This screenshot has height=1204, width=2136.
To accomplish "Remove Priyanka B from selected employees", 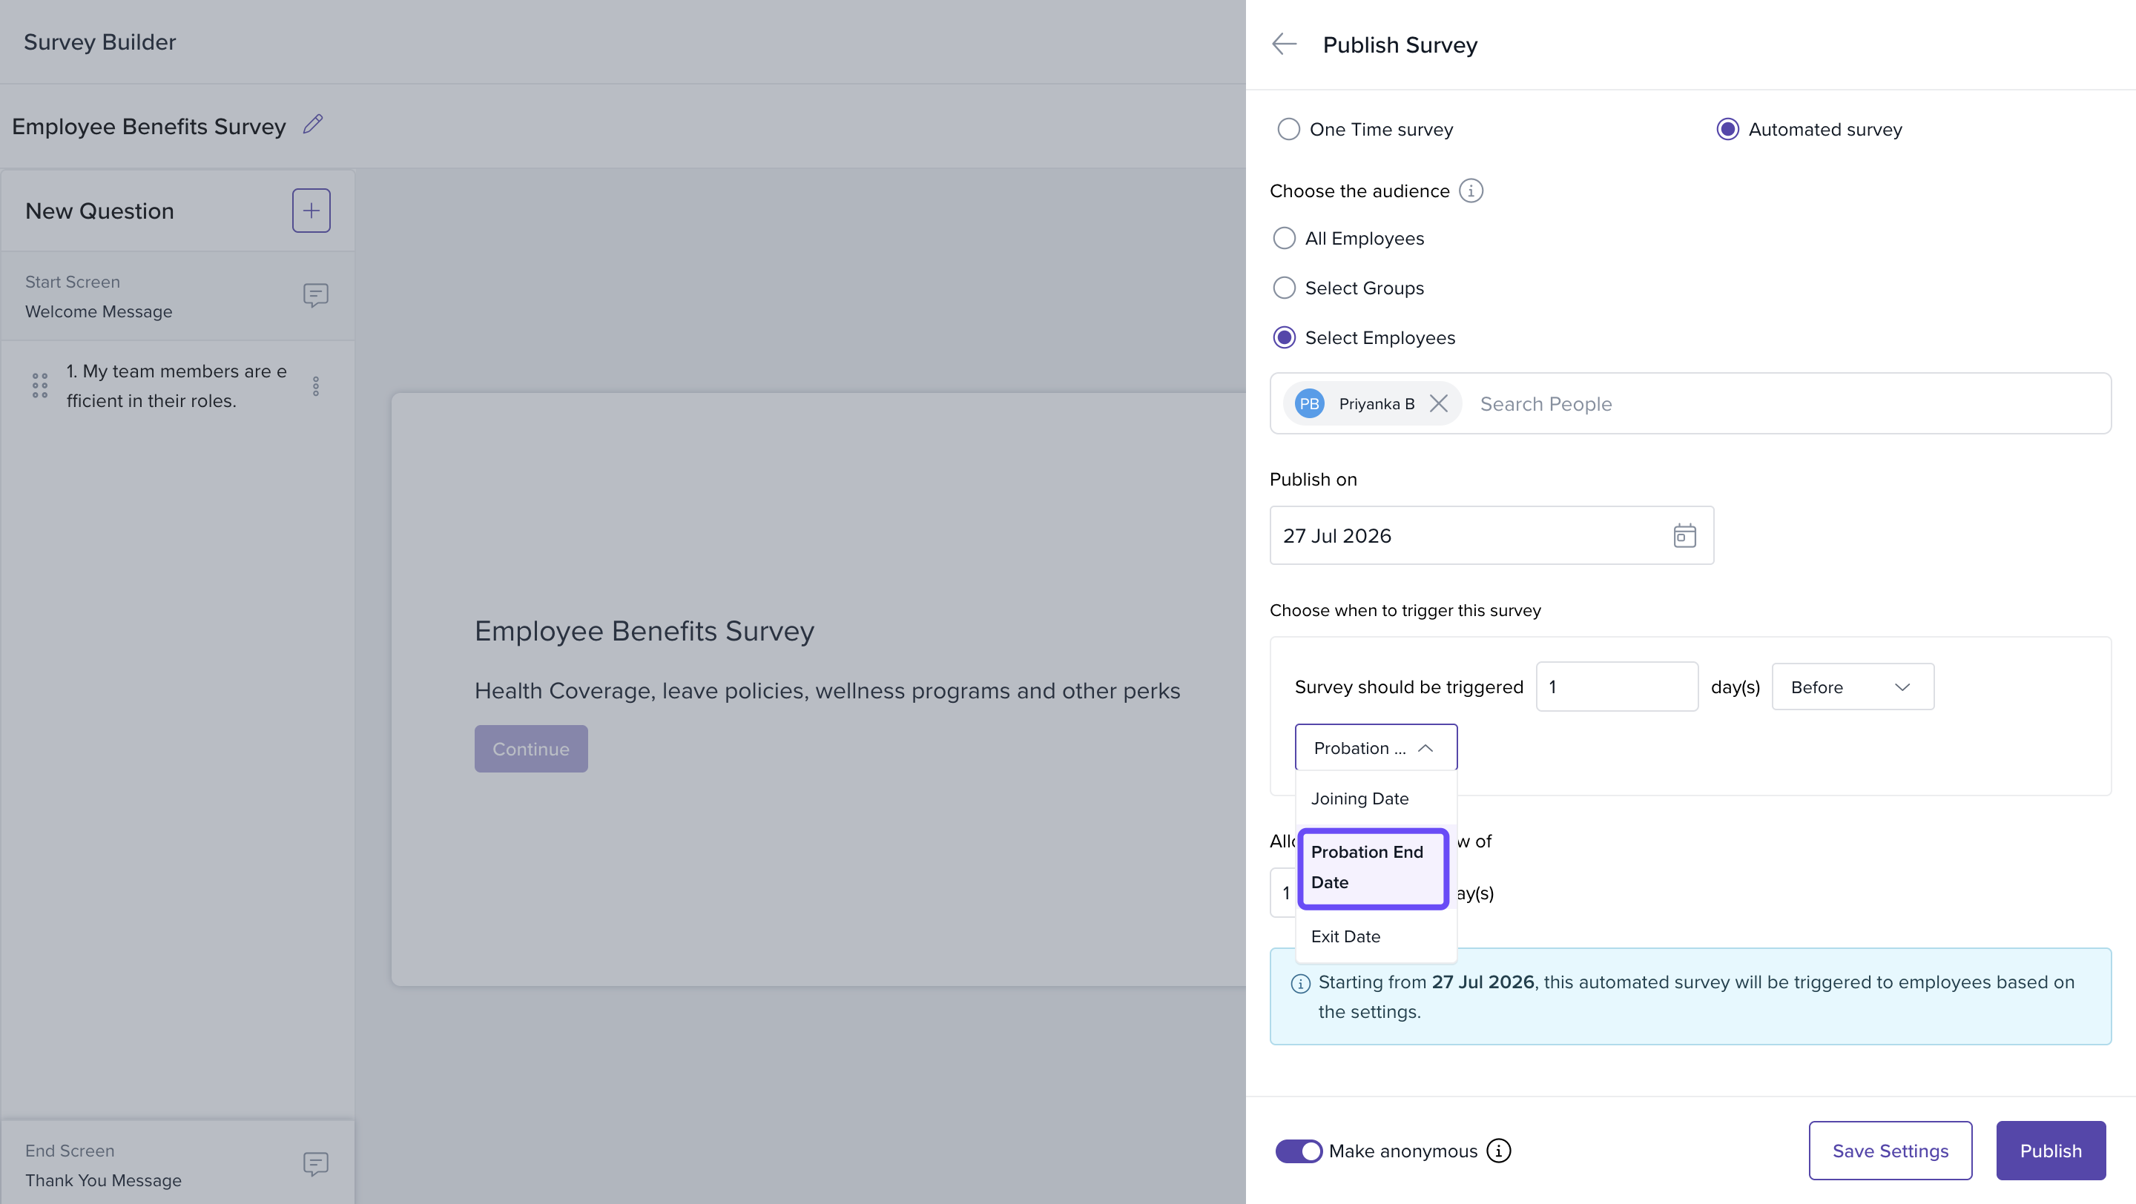I will click(x=1439, y=403).
